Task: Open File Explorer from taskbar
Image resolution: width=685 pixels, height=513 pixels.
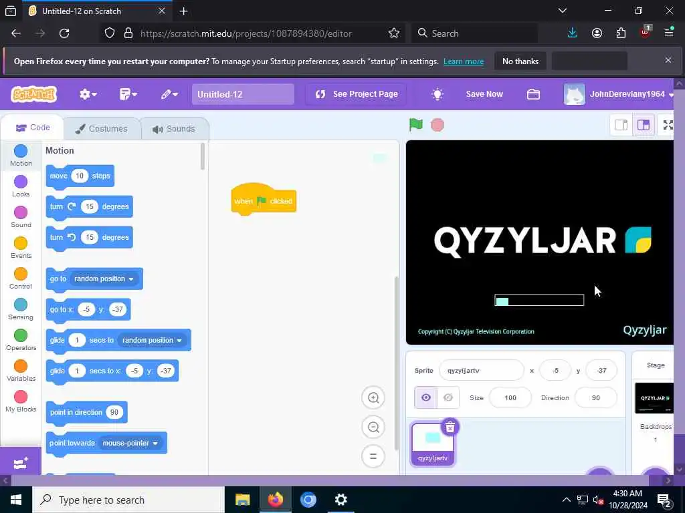Action: (242, 500)
